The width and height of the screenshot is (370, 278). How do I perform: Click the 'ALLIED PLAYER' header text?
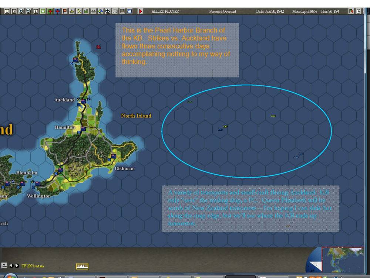(165, 11)
